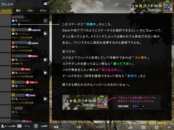Spectate the first ダイヤモンドII friend in a match

click(x=45, y=34)
